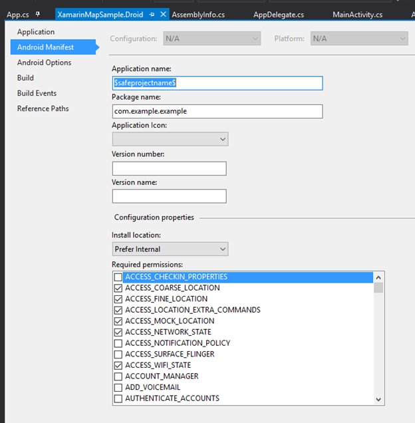Go to the Build Events page
The width and height of the screenshot is (415, 423).
[37, 93]
